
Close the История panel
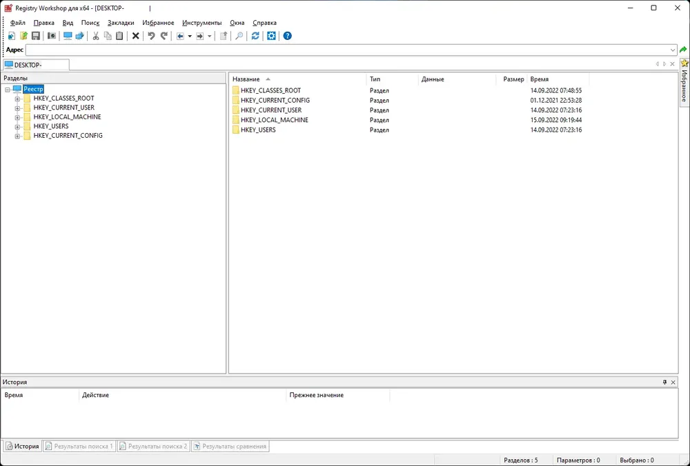[x=673, y=383]
